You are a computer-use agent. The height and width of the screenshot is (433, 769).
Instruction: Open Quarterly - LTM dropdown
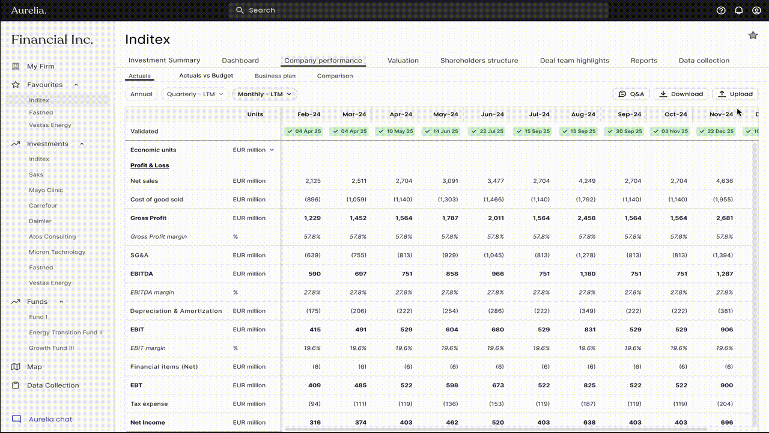click(195, 94)
